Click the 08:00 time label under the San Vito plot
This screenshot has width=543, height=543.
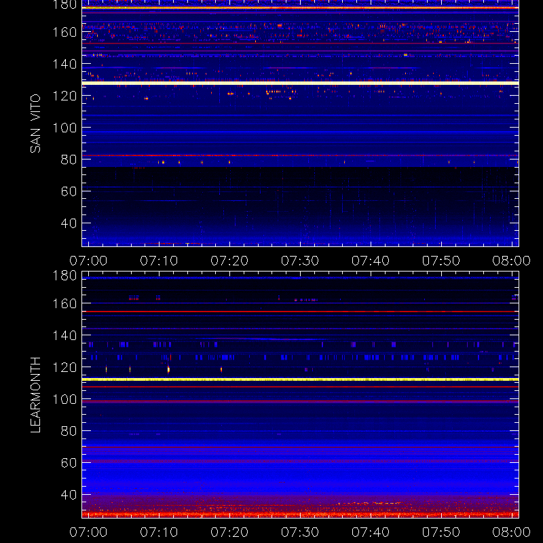[512, 261]
